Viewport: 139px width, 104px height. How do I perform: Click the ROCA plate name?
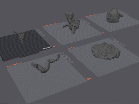point(71,48)
